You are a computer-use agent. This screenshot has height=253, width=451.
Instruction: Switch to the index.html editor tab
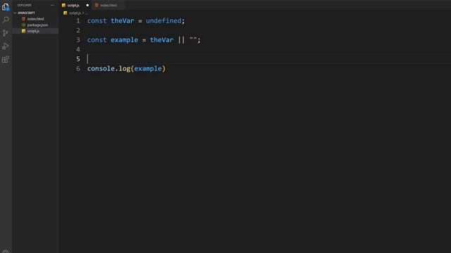109,5
